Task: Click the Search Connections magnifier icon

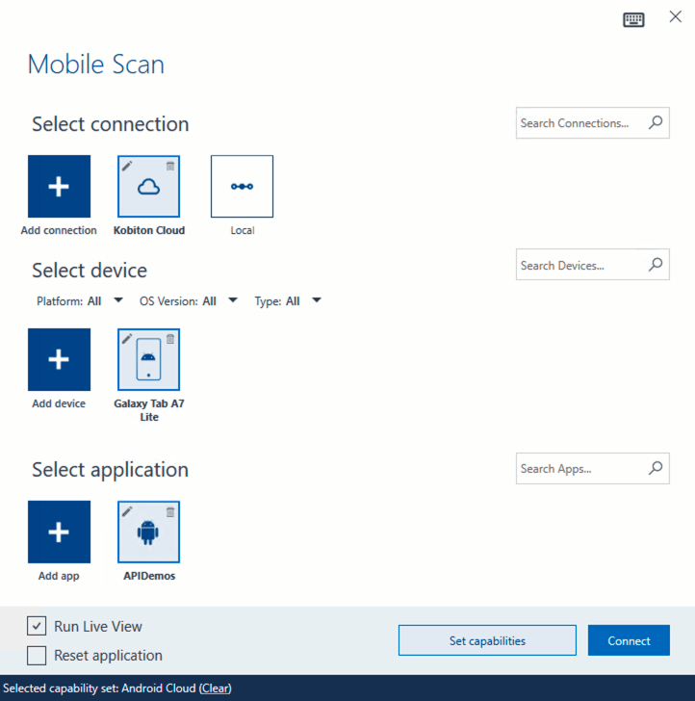Action: tap(656, 122)
